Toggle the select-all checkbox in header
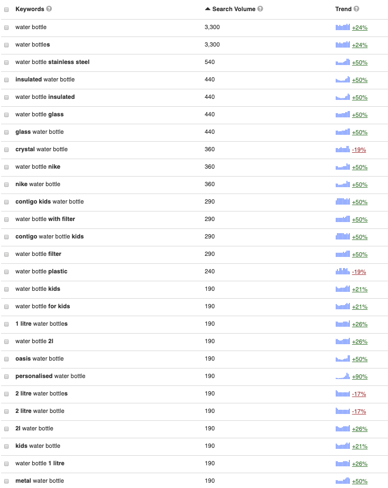This screenshot has height=488, width=388. [x=6, y=10]
